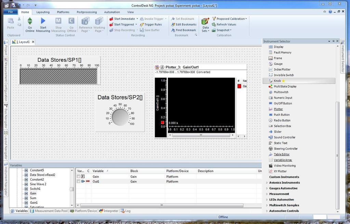The image size is (350, 224).
Task: Select the Gauge instrument icon
Action: click(x=271, y=64)
